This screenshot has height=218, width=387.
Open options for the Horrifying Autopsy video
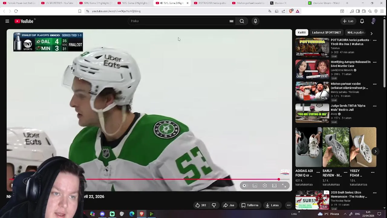pyautogui.click(x=375, y=62)
